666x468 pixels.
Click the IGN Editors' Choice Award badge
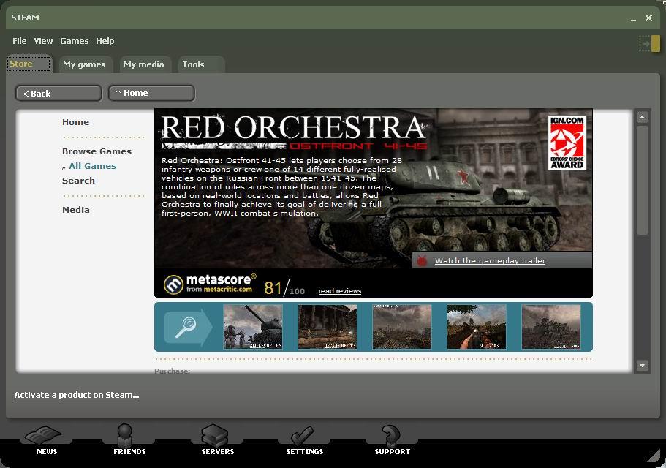[x=567, y=143]
